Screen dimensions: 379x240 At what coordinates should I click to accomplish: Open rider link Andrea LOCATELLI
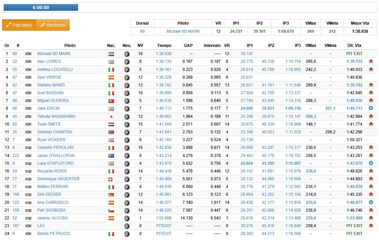coord(55,70)
